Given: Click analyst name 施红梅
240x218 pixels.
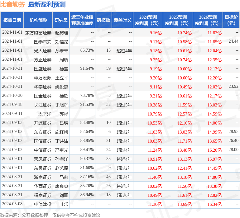Looking at the screenshot, I should coord(61,132).
